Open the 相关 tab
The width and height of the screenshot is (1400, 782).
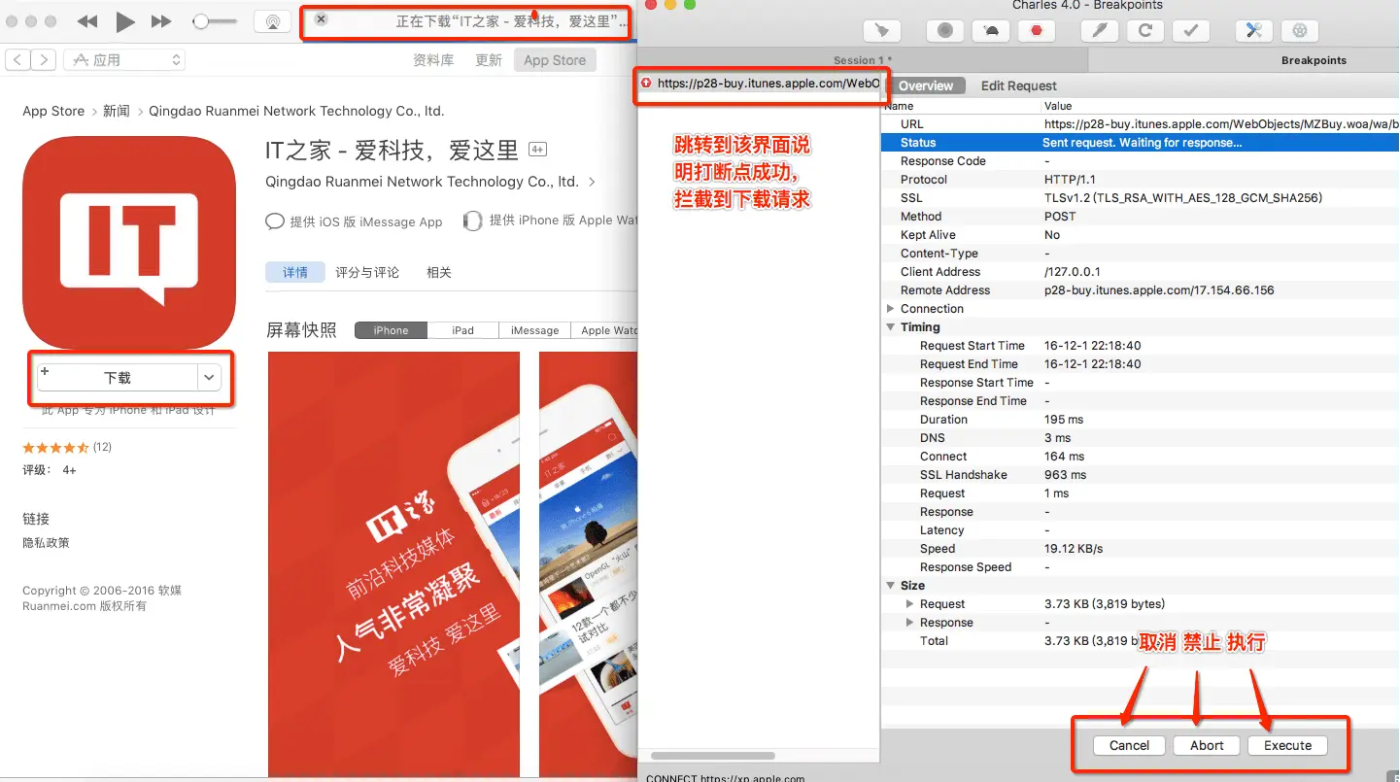coord(439,272)
